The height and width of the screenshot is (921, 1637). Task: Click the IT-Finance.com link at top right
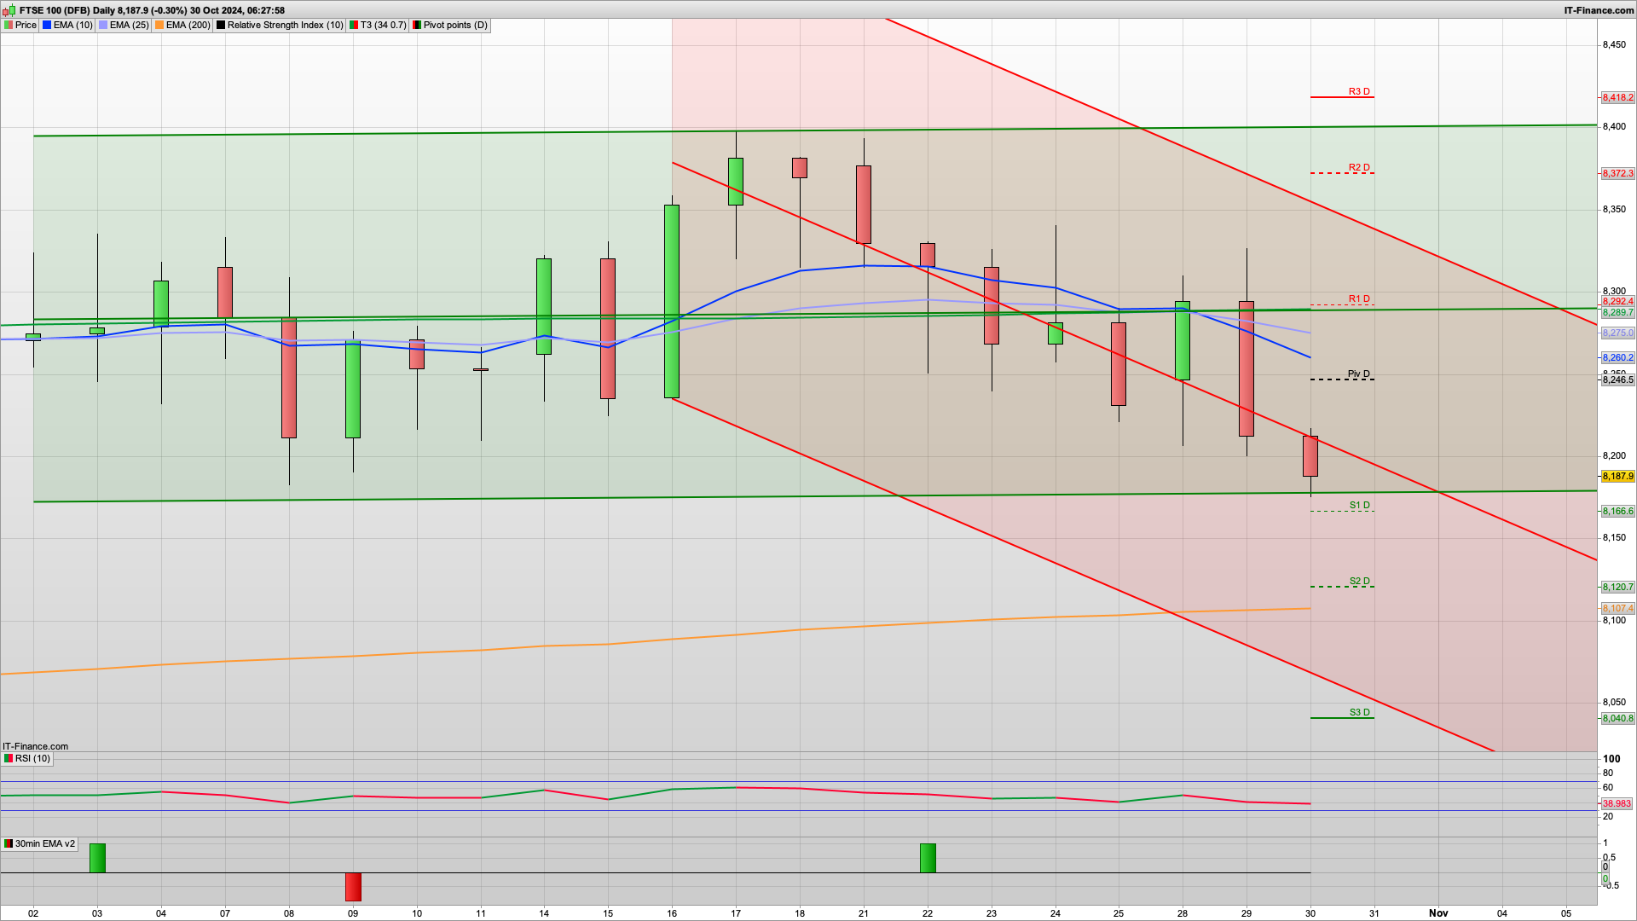tap(1599, 10)
